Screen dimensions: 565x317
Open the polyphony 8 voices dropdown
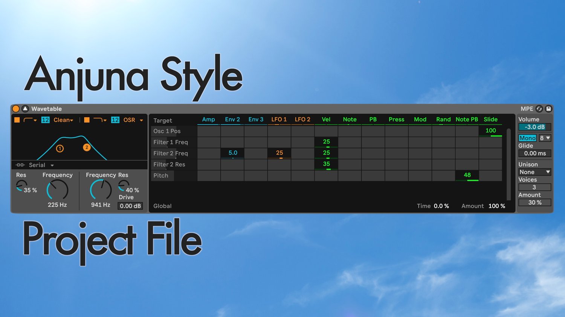[x=545, y=138]
